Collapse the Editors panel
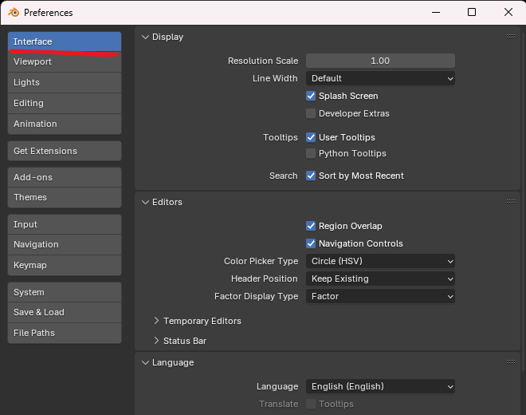Viewport: 526px width, 415px height. point(145,202)
